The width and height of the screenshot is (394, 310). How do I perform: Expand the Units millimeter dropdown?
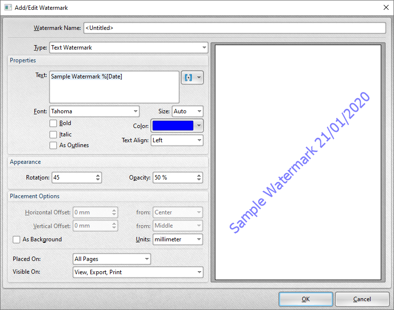coord(178,239)
